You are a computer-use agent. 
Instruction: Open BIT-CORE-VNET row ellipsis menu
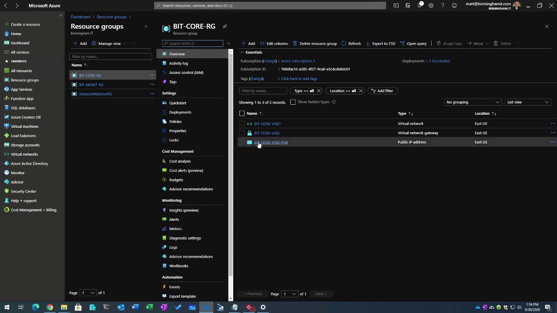553,123
